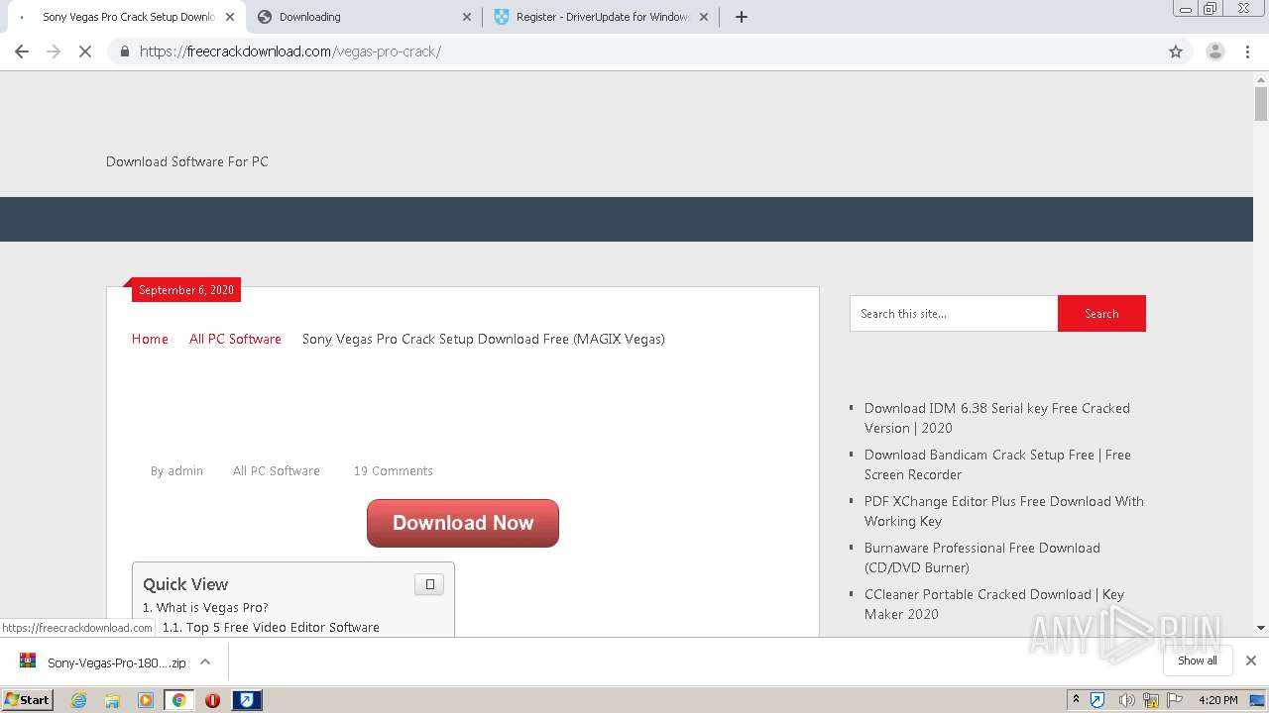The image size is (1269, 713).
Task: Click the September 6, 2020 date label
Action: (x=186, y=290)
